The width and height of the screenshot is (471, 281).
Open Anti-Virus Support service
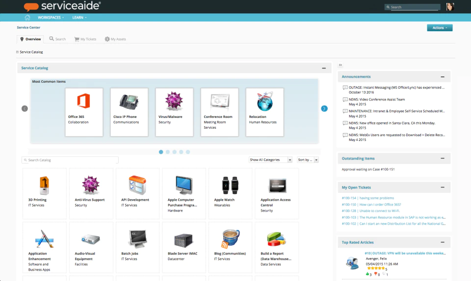(91, 193)
